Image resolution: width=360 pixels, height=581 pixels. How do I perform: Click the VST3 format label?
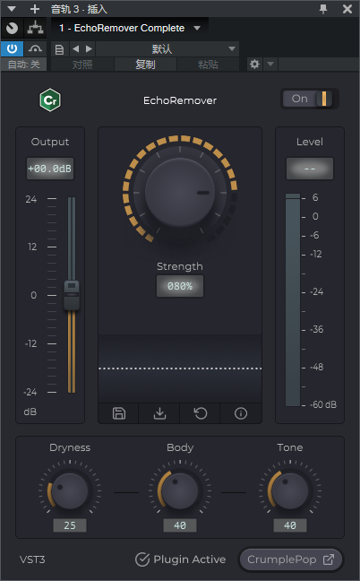coord(32,559)
